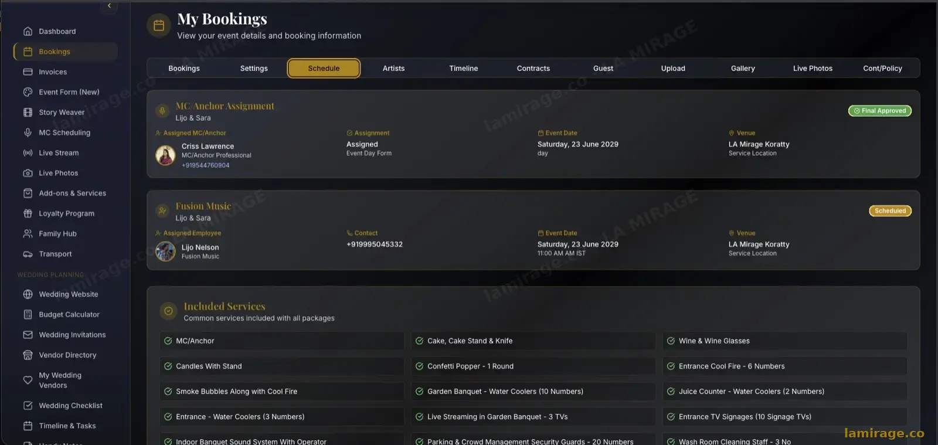Collapse the sidebar with the chevron arrow

[x=109, y=6]
